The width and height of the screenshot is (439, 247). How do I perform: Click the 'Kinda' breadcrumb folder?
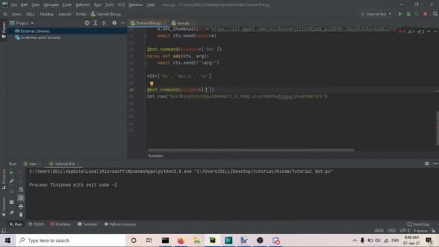[x=81, y=14]
